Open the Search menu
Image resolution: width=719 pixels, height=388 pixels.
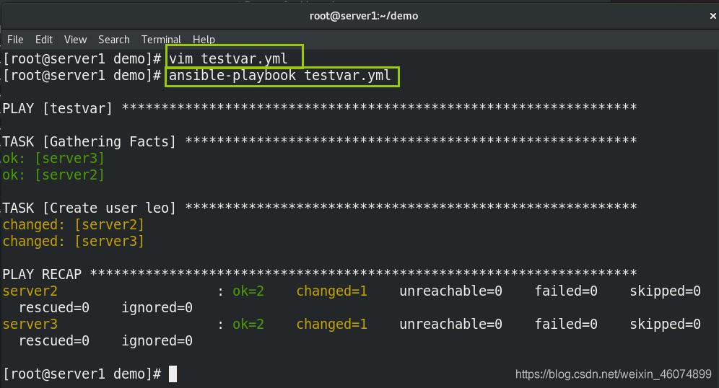pyautogui.click(x=114, y=40)
